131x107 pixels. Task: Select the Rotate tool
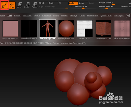(35, 5)
